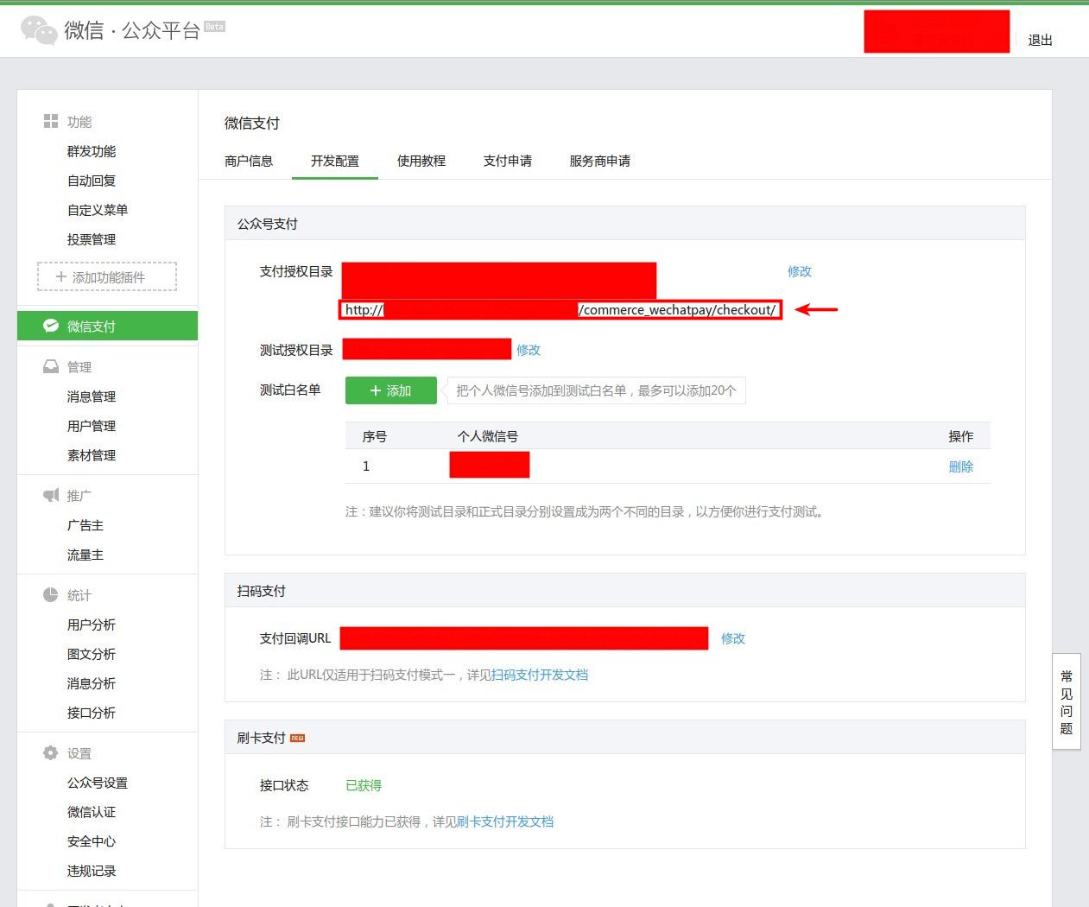Open 接口分析 in the sidebar

click(92, 713)
